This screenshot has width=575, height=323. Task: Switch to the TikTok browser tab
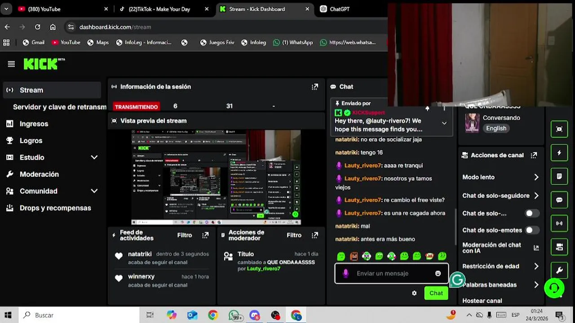[x=164, y=9]
